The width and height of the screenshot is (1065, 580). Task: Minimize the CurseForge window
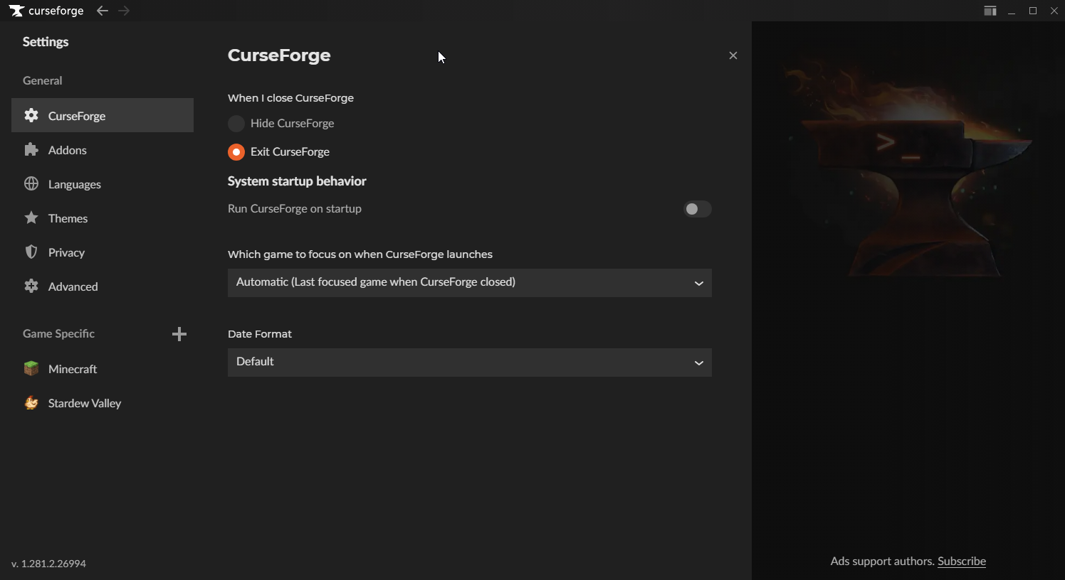1012,11
